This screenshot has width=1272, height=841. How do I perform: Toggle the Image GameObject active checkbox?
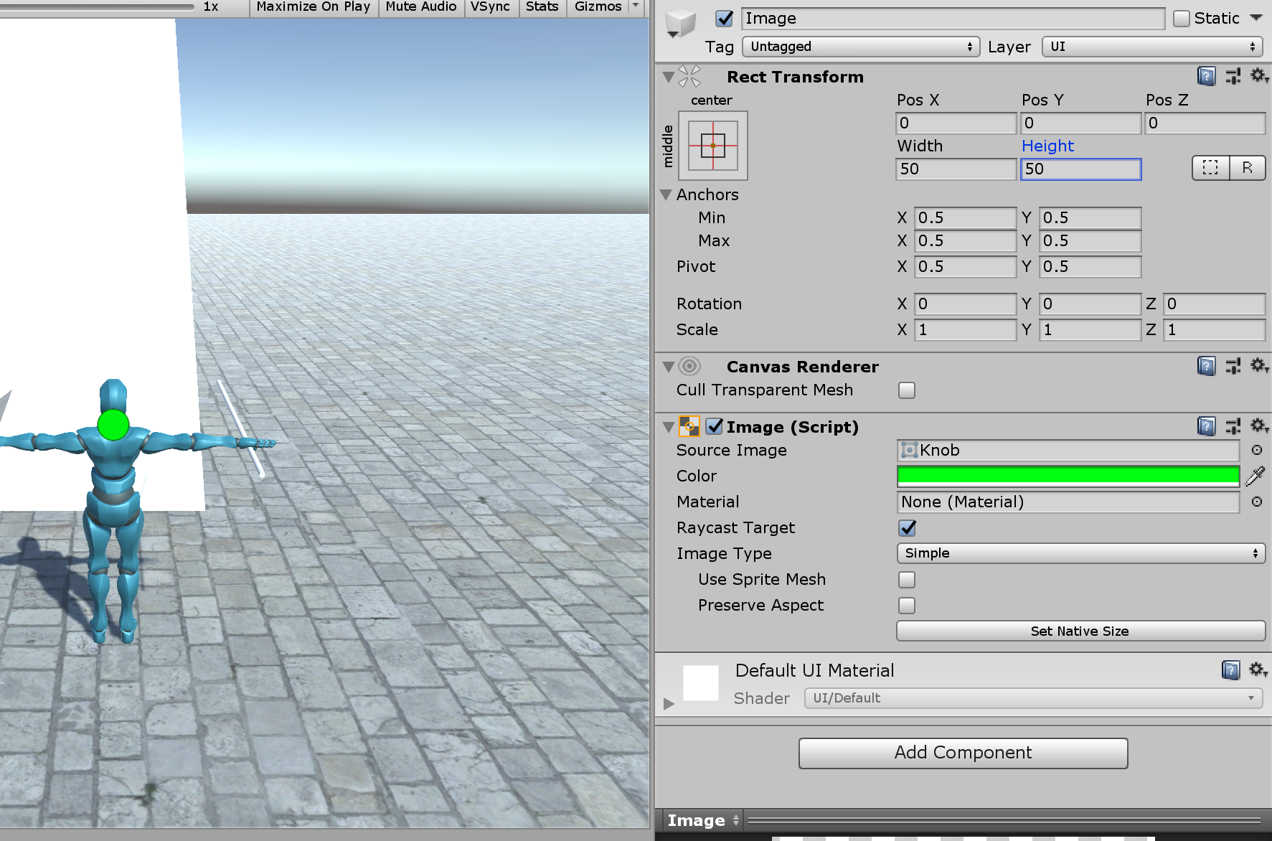tap(725, 19)
